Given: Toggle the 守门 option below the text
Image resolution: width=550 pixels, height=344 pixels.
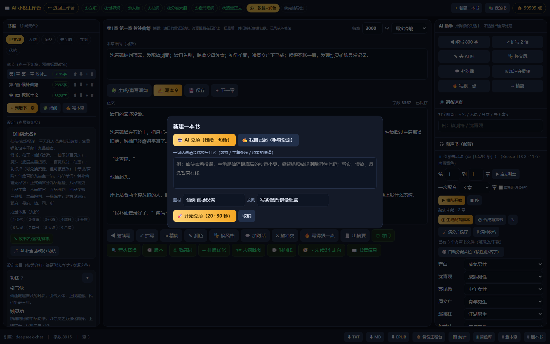Looking at the screenshot, I should 383,236.
